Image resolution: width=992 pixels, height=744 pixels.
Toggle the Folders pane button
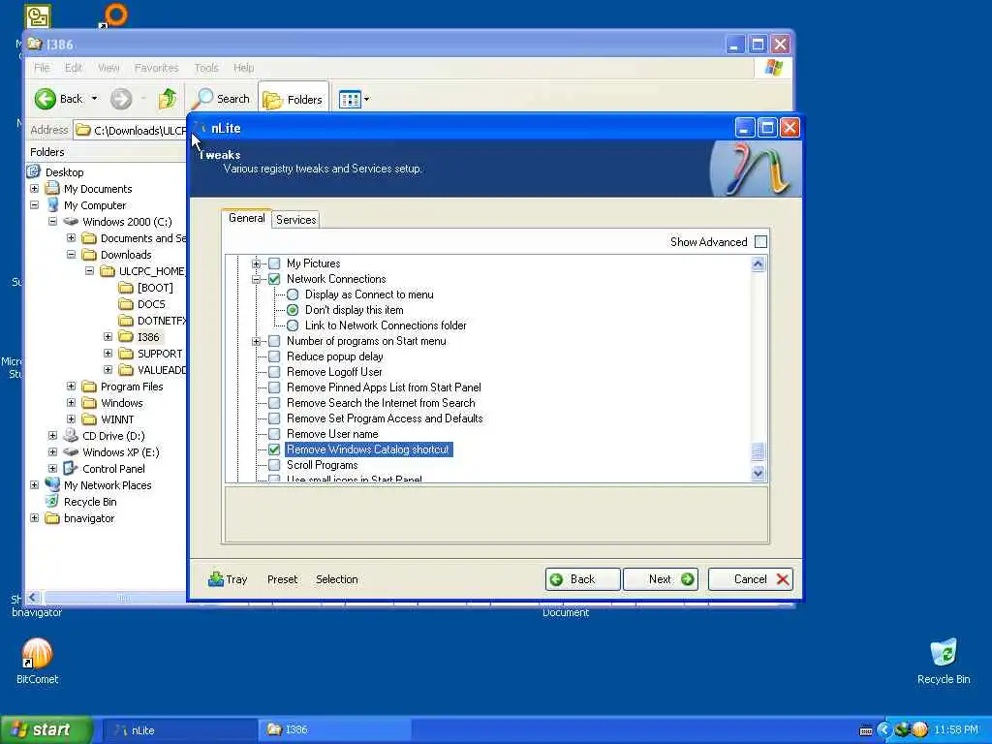coord(293,100)
